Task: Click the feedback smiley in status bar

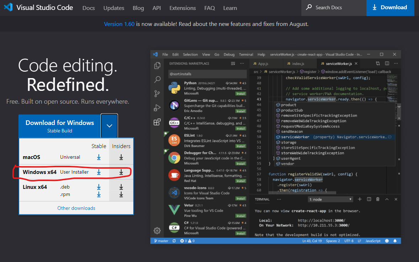Action: 387,241
